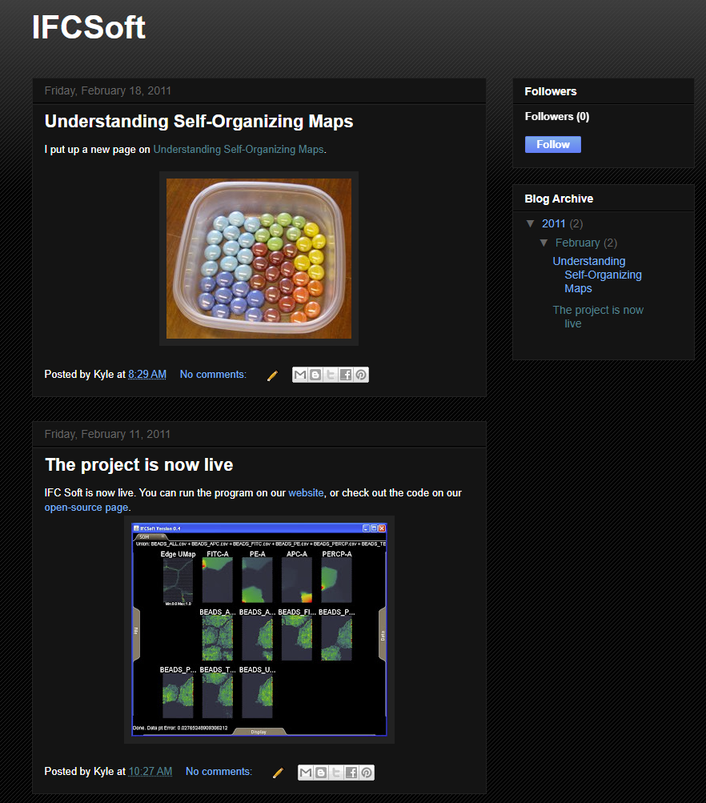Follow the 'open-source page' link

click(x=86, y=508)
